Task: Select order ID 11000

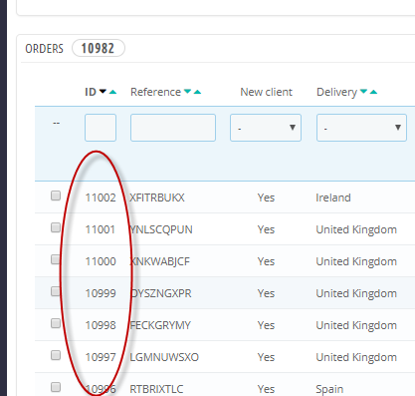Action: point(101,261)
